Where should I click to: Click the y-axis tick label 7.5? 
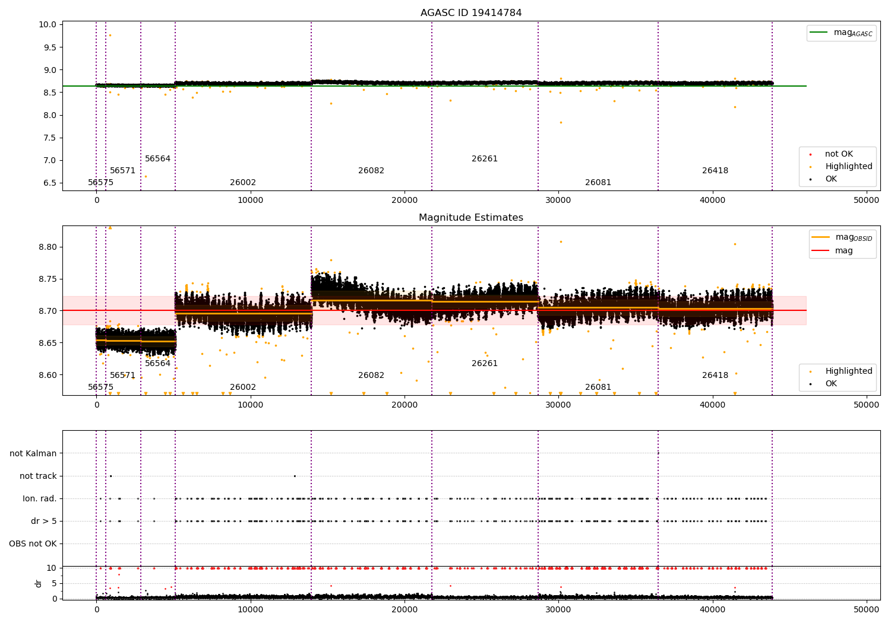(50, 138)
